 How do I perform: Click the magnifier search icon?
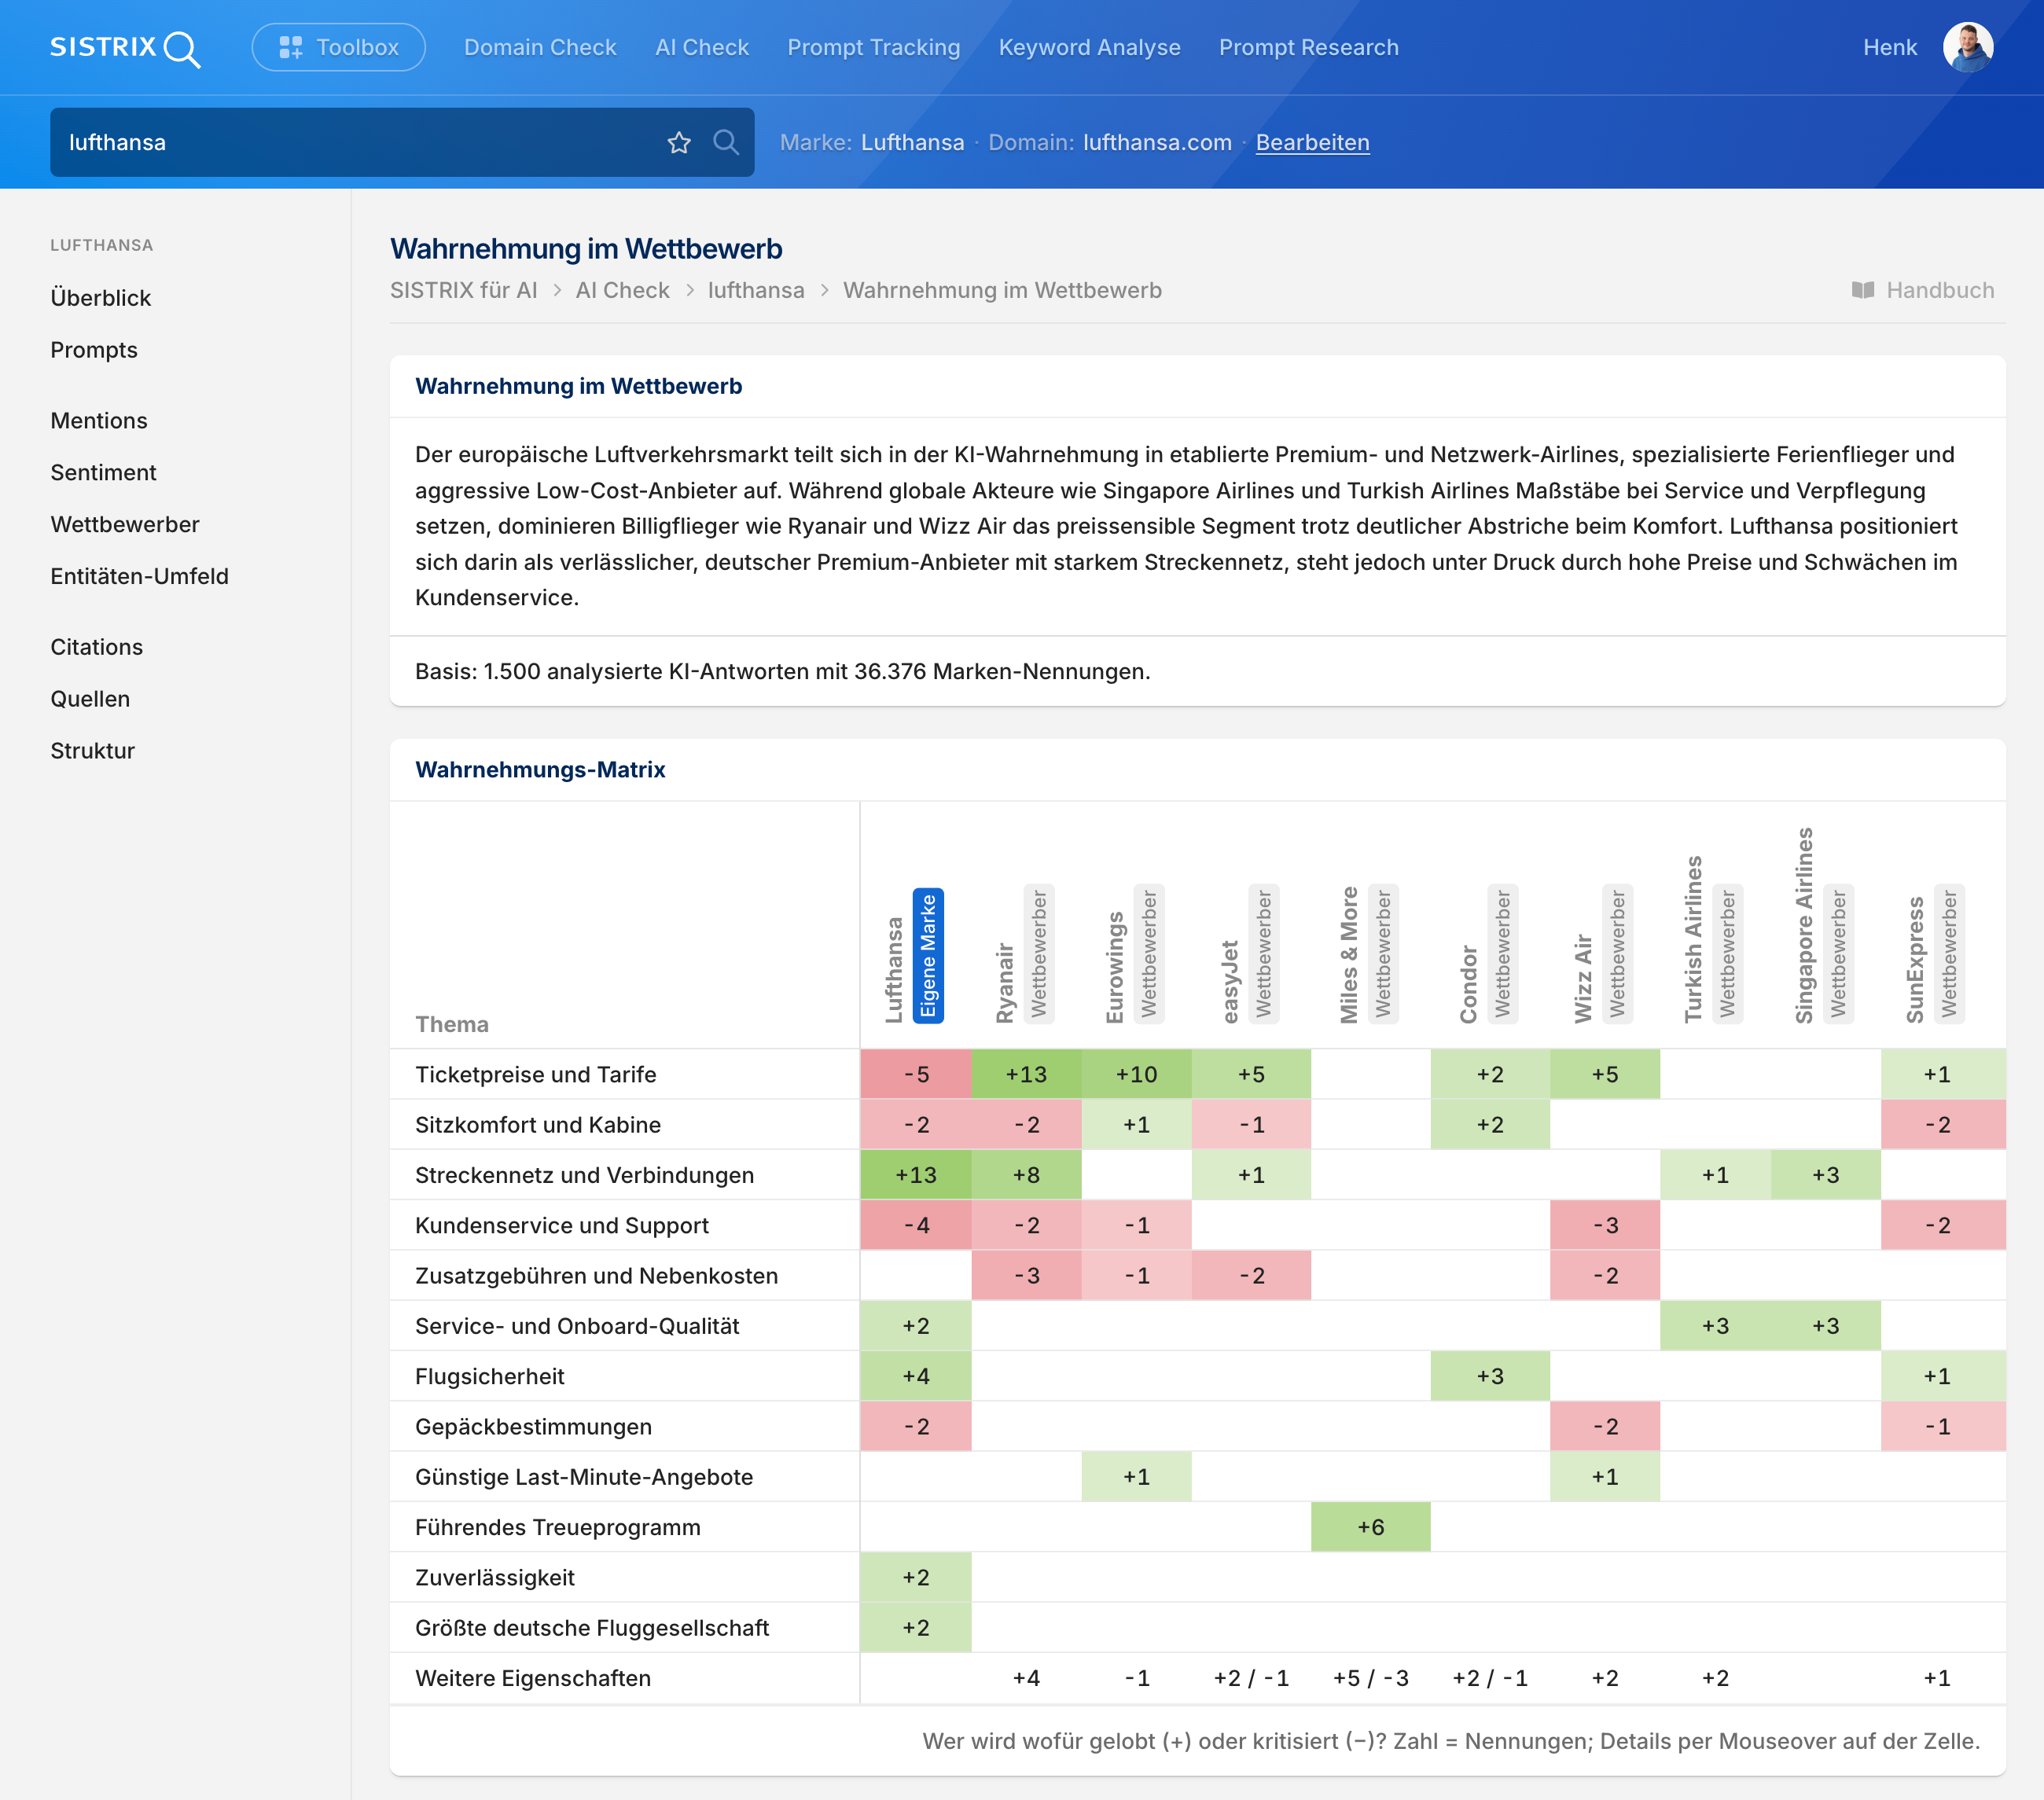pos(726,142)
